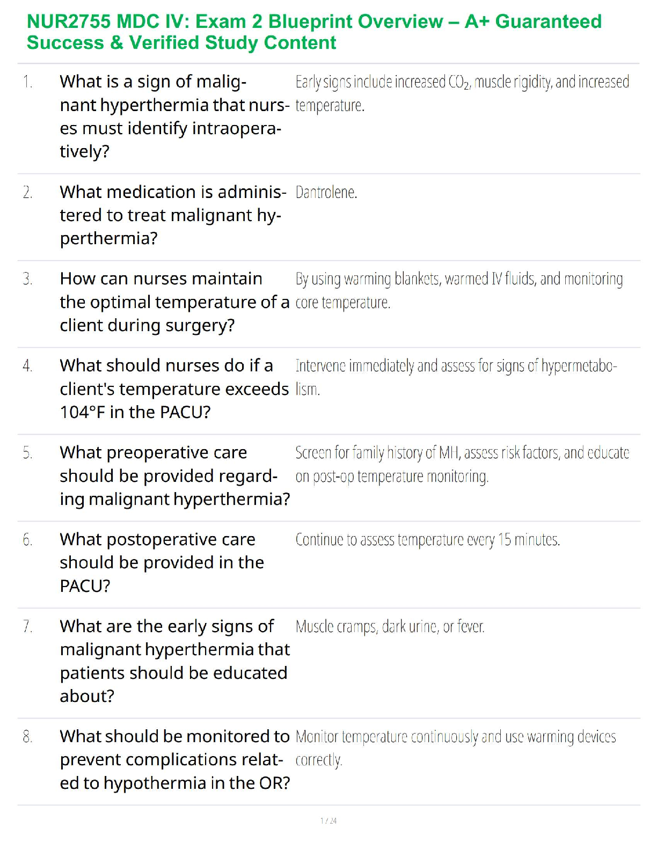The image size is (657, 850).
Task: Click the preoperative care question
Action: pyautogui.click(x=174, y=475)
